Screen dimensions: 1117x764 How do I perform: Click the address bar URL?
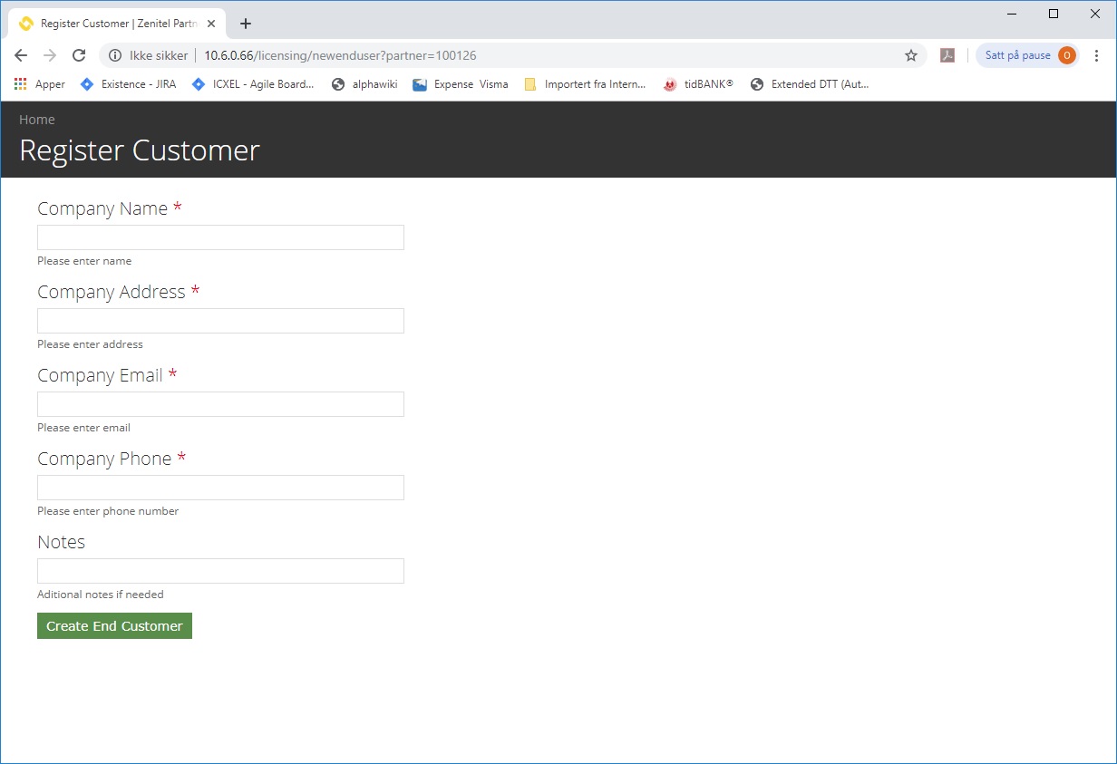point(340,55)
